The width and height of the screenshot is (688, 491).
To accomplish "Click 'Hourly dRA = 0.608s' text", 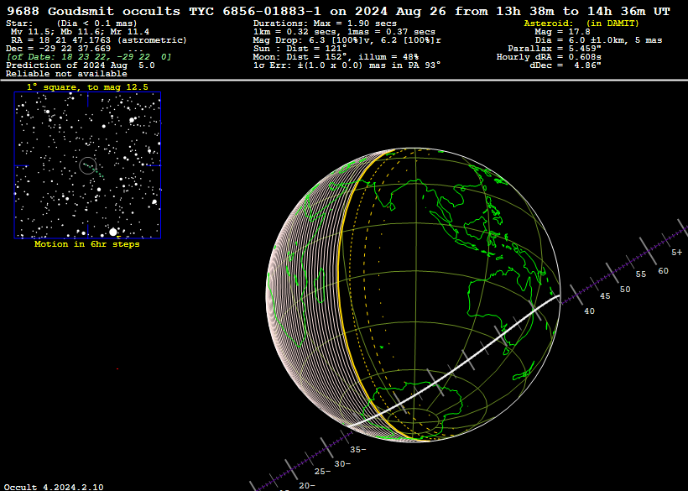I will tap(549, 56).
